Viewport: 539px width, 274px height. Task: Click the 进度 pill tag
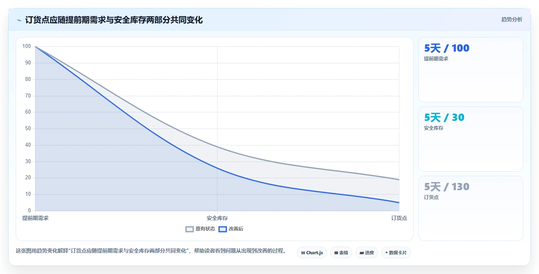pos(367,253)
